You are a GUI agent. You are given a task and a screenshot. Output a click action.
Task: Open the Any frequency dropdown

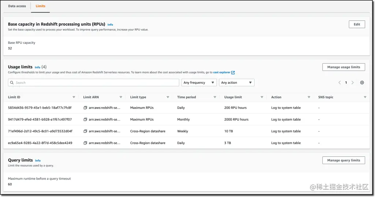click(199, 83)
